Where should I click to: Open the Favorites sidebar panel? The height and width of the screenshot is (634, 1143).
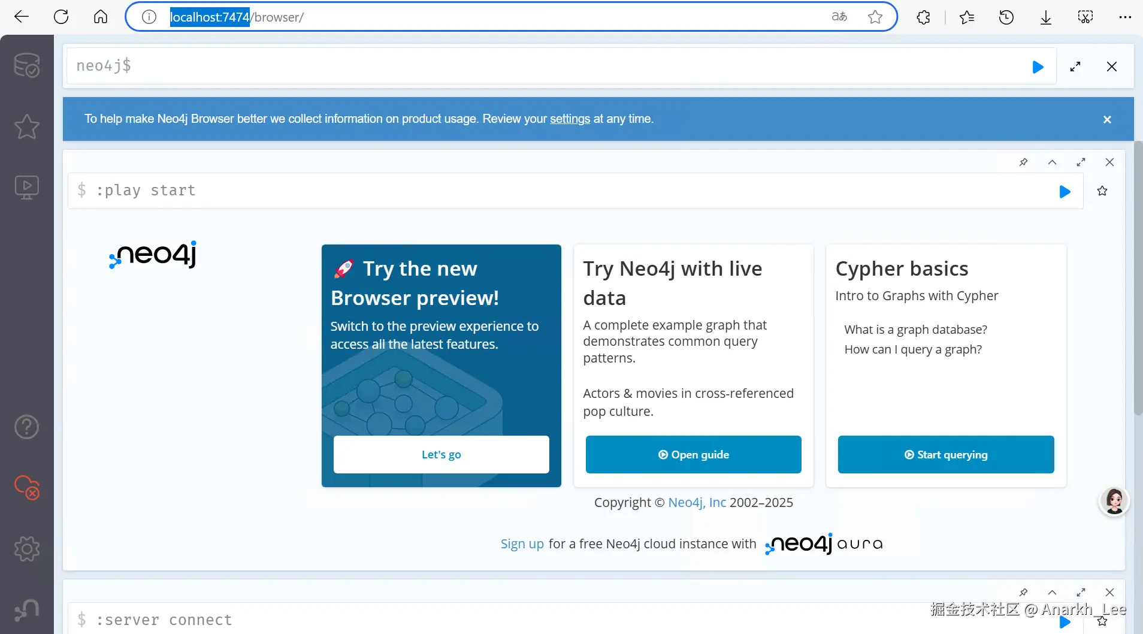tap(27, 126)
